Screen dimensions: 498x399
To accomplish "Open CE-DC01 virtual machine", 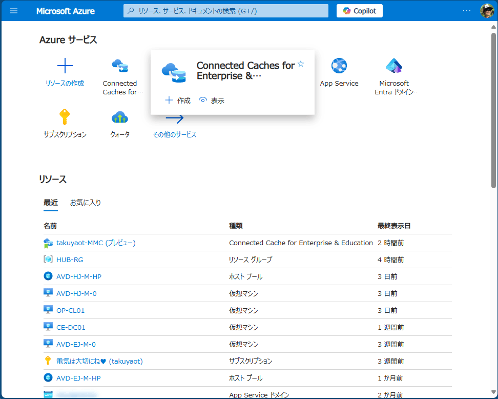I will click(x=71, y=328).
